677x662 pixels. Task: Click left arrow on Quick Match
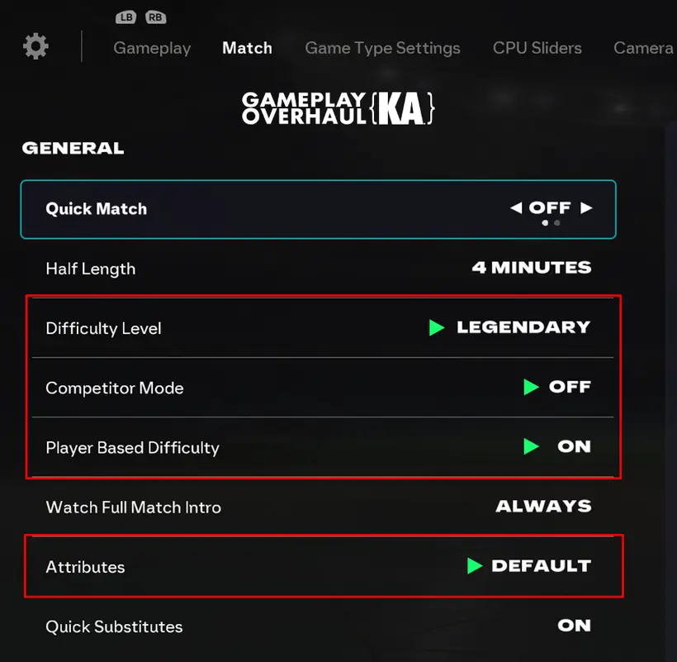pyautogui.click(x=516, y=208)
